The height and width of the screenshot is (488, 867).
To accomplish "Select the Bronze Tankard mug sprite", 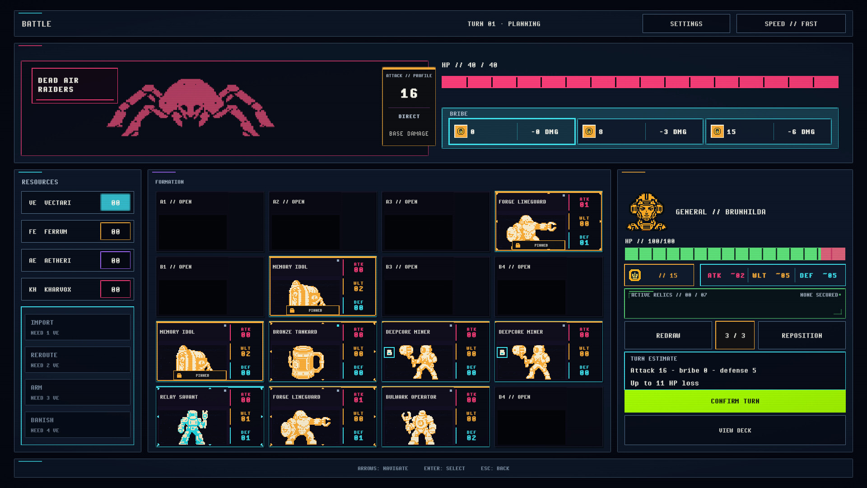I will point(306,362).
